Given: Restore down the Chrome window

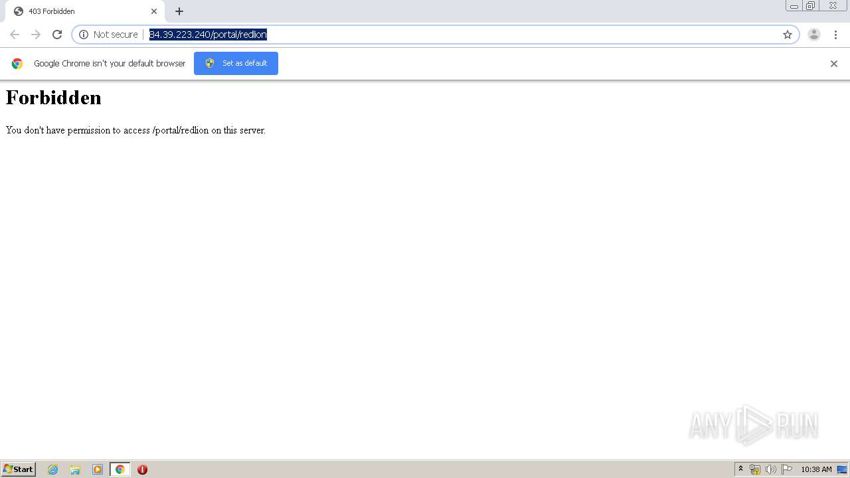Looking at the screenshot, I should click(811, 6).
